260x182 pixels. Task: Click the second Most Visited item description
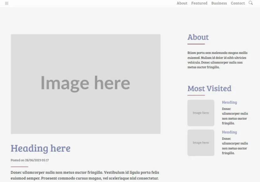click(x=235, y=146)
